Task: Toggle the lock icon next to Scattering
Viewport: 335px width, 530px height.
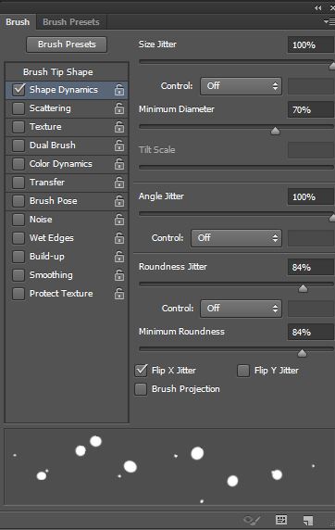Action: coord(119,108)
